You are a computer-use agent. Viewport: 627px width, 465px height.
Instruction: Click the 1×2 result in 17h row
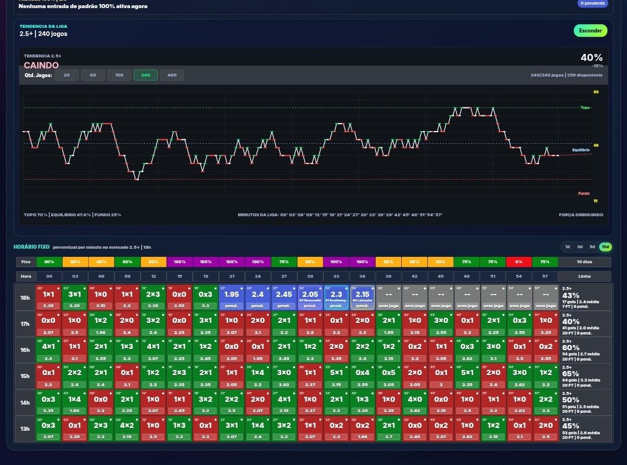point(101,324)
